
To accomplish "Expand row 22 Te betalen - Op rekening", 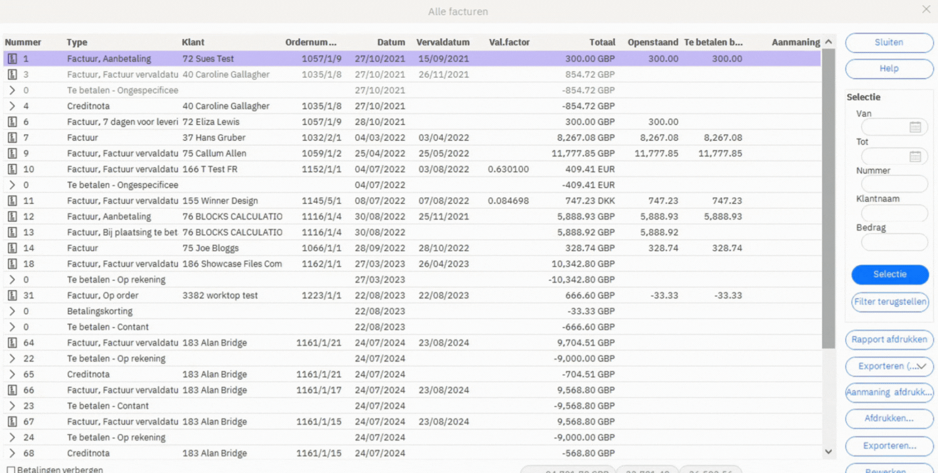I will (12, 358).
